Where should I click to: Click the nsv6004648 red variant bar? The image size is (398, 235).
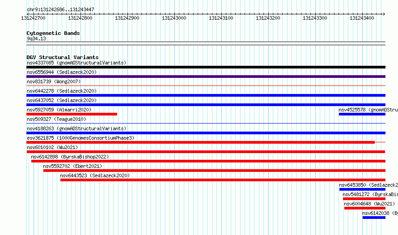click(x=365, y=208)
